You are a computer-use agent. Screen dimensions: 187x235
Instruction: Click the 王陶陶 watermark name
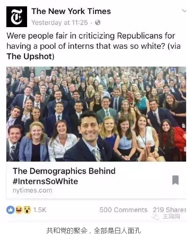171,216
